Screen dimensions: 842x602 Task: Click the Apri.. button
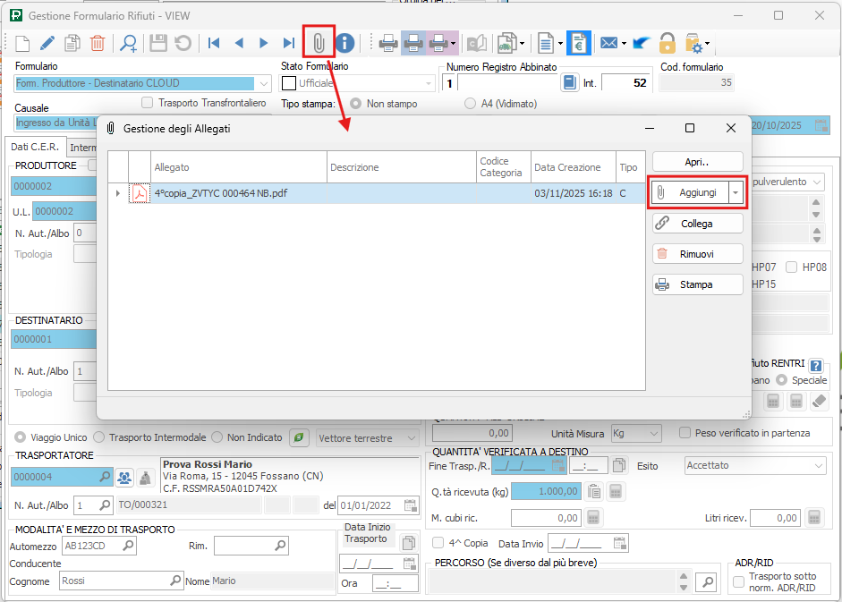tap(697, 162)
